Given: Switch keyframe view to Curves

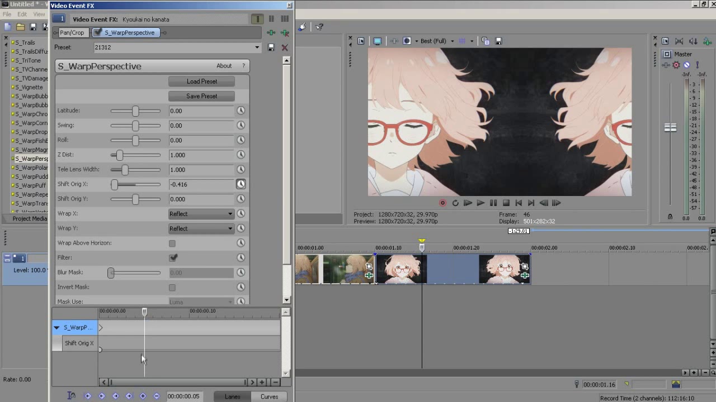Looking at the screenshot, I should pyautogui.click(x=269, y=396).
